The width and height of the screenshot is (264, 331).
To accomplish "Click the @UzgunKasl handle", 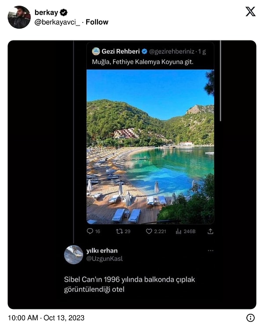I will [x=104, y=259].
